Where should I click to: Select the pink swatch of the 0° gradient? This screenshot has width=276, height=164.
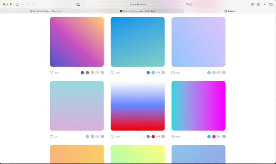pos(87,136)
